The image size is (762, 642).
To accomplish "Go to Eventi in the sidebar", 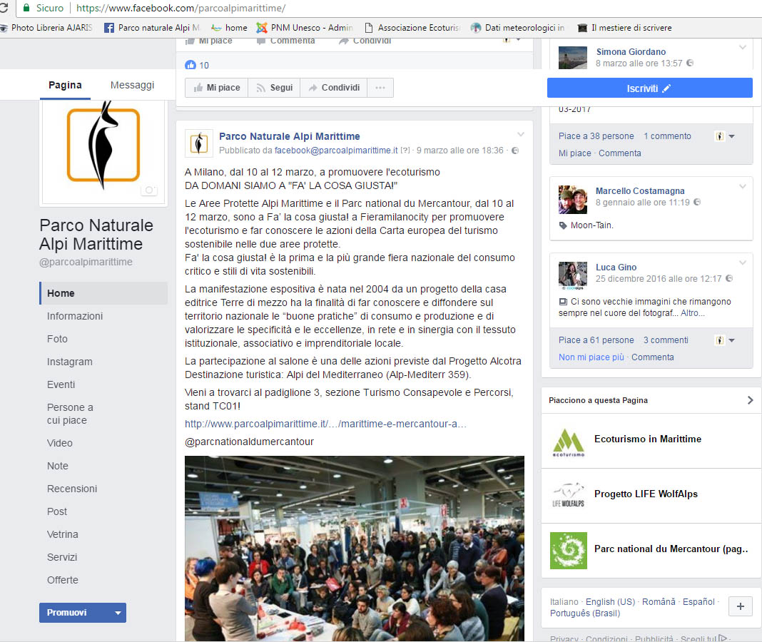I will [61, 385].
